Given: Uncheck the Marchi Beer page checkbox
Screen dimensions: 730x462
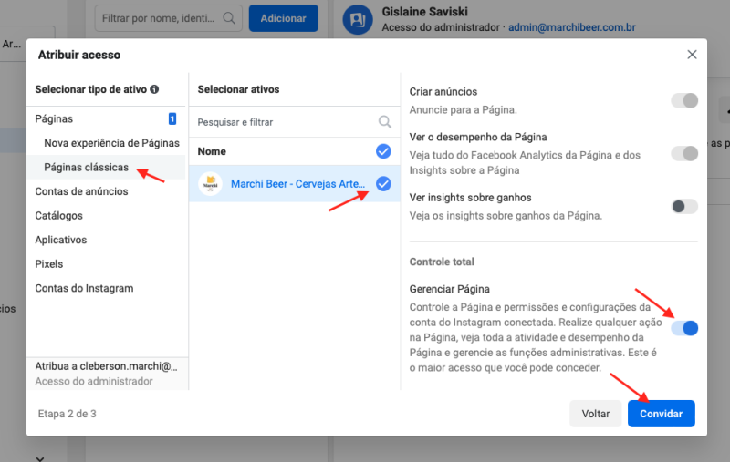Looking at the screenshot, I should (383, 184).
